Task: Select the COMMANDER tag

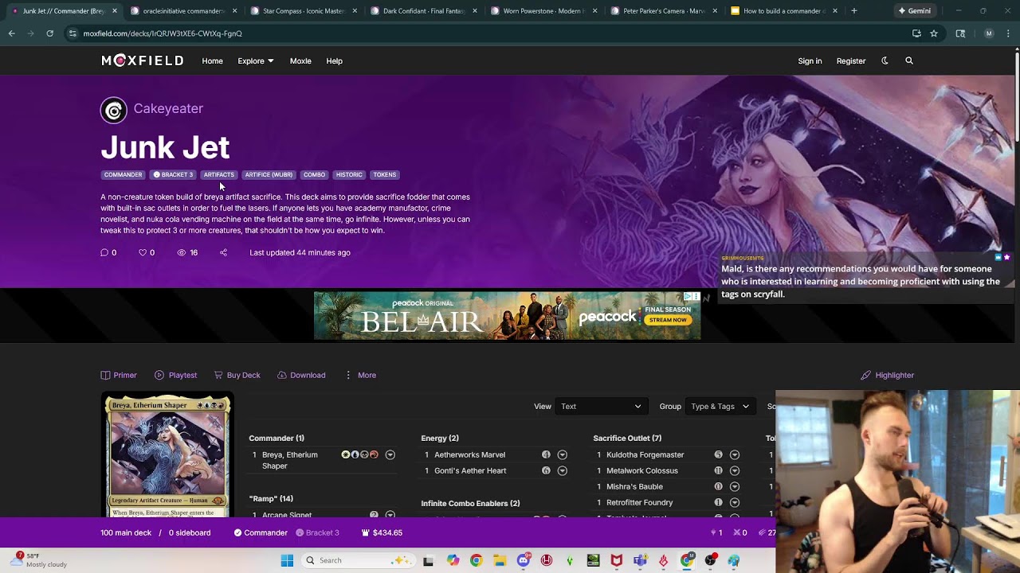Action: tap(123, 174)
